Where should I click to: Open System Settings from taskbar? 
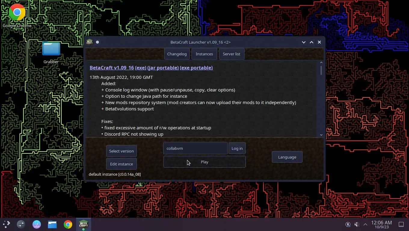coord(21,224)
